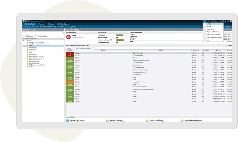Click the Start Time column sort arrow

pos(225,51)
